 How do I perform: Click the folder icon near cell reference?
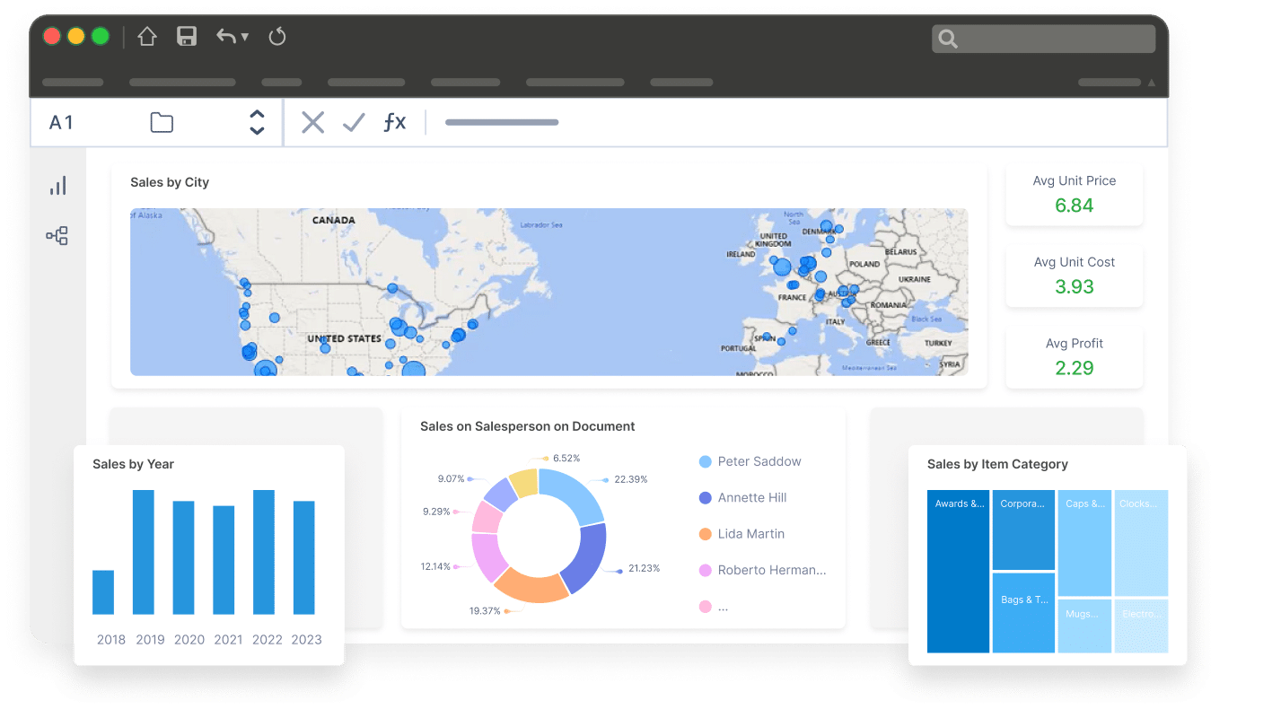coord(162,123)
